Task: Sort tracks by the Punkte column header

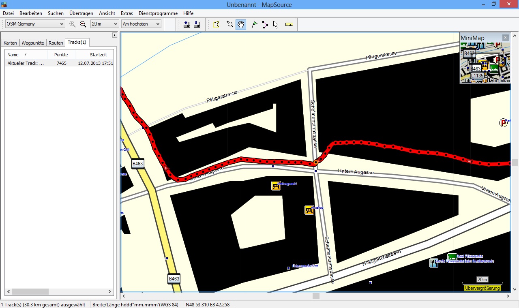Action: (61, 55)
